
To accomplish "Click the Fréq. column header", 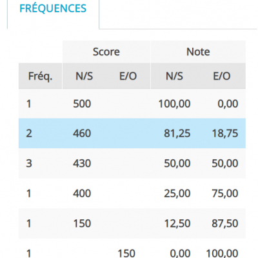I will (x=40, y=76).
